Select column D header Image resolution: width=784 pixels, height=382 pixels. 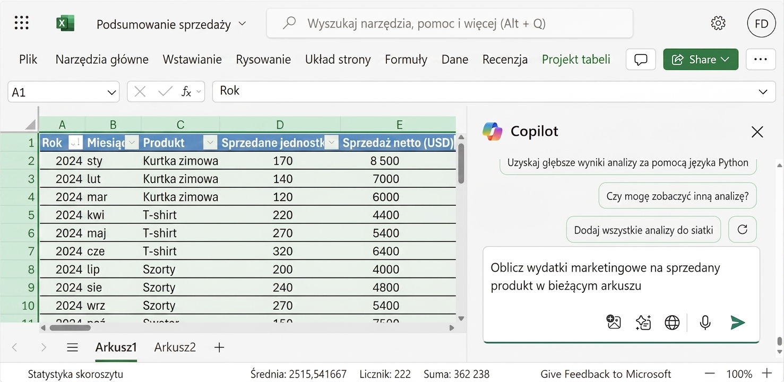tap(280, 125)
